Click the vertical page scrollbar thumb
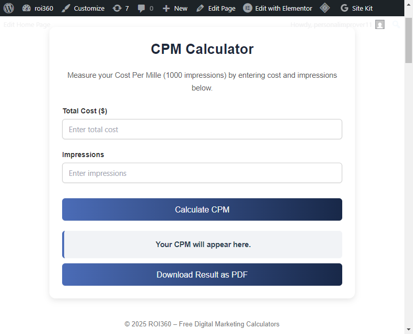Image resolution: width=413 pixels, height=334 pixels. 408,41
